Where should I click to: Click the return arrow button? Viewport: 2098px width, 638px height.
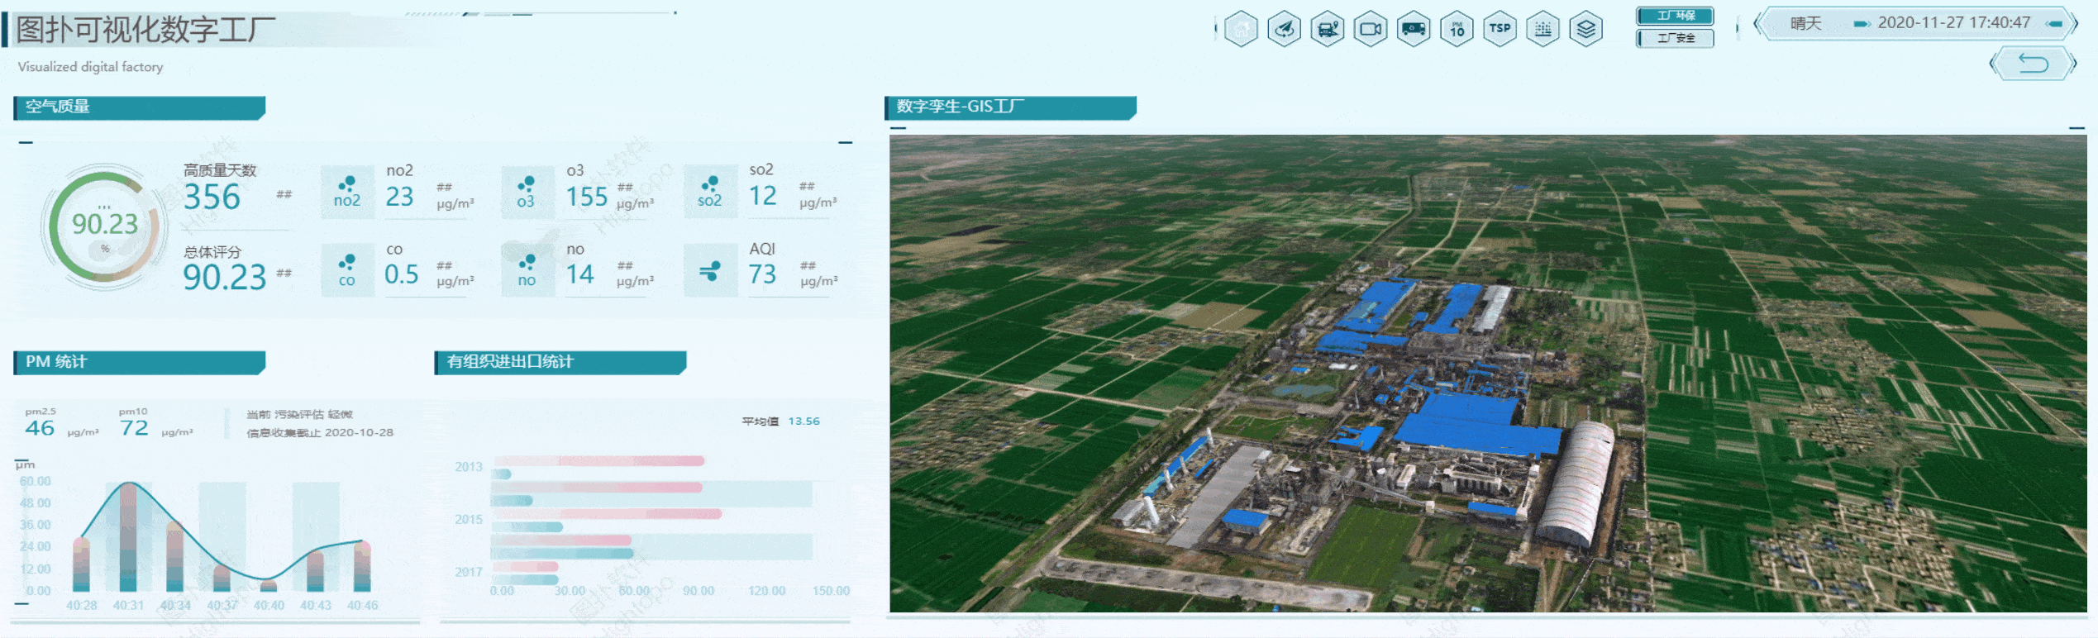pos(2033,64)
